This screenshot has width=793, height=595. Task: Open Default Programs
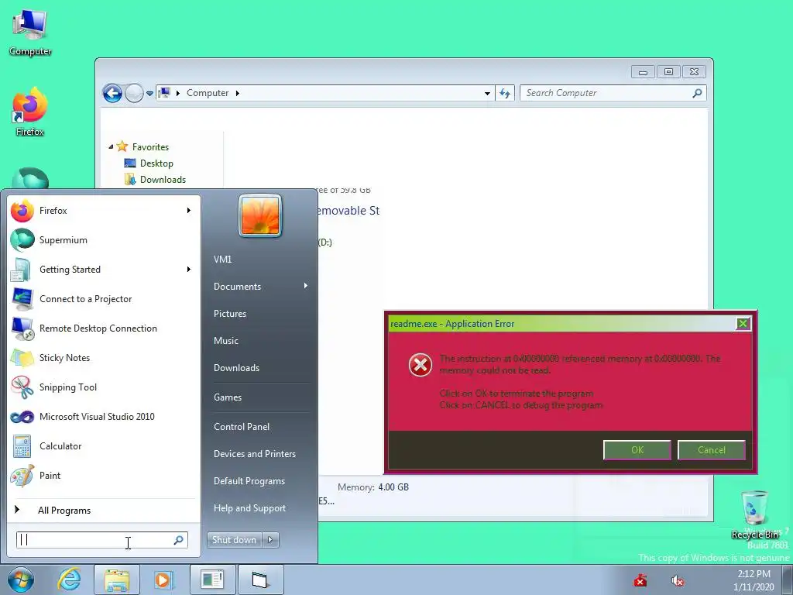[249, 481]
